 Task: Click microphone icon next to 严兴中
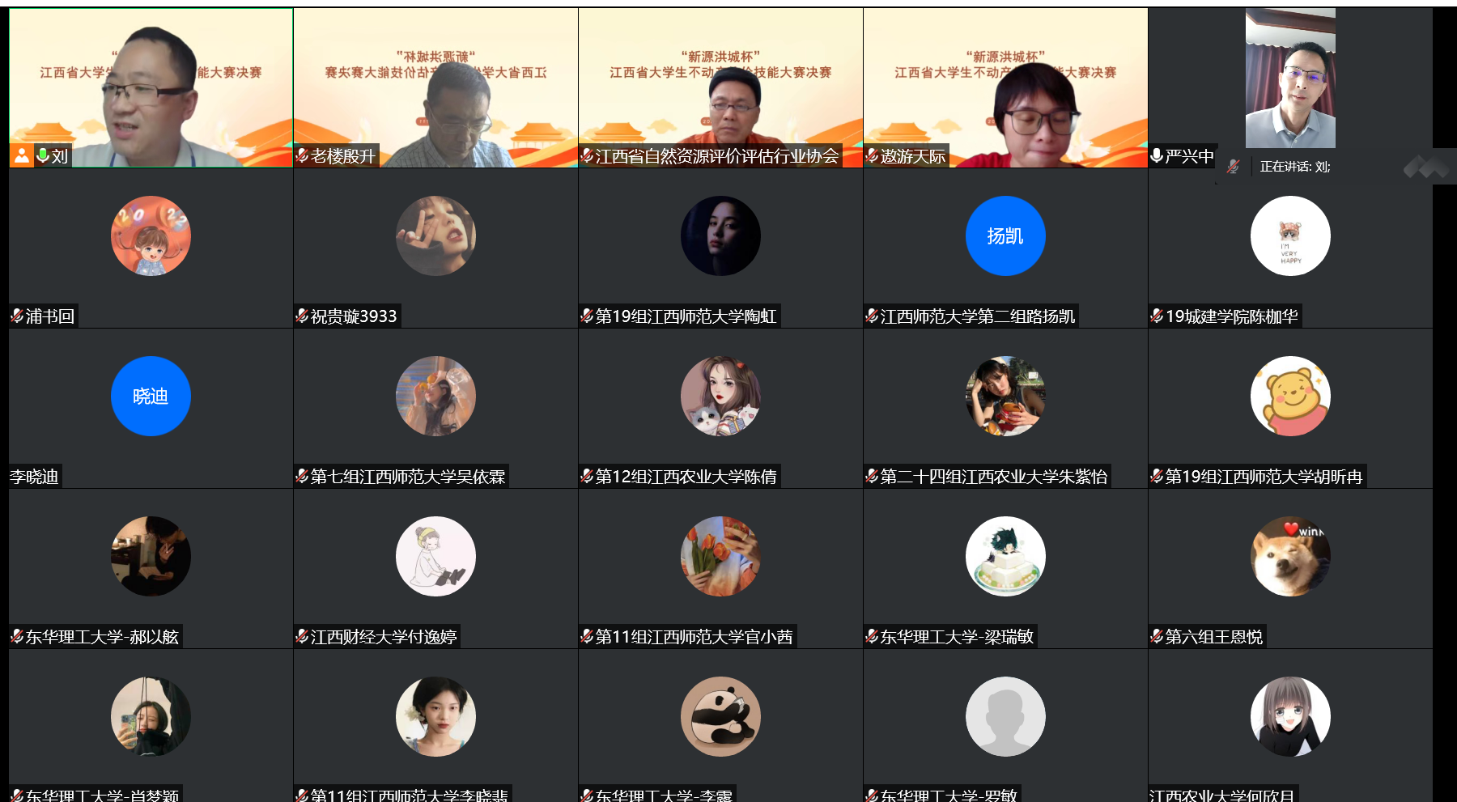click(1157, 155)
